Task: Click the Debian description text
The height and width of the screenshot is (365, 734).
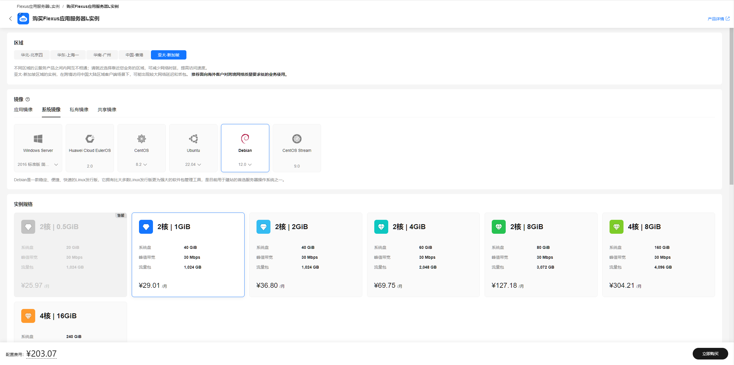Action: 150,180
